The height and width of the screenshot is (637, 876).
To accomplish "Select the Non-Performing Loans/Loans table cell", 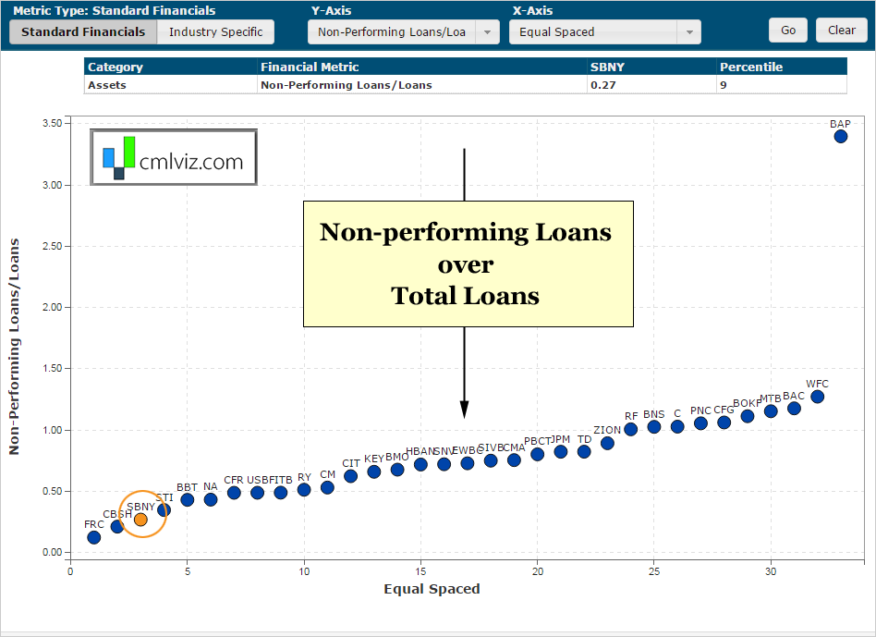I will click(x=421, y=85).
